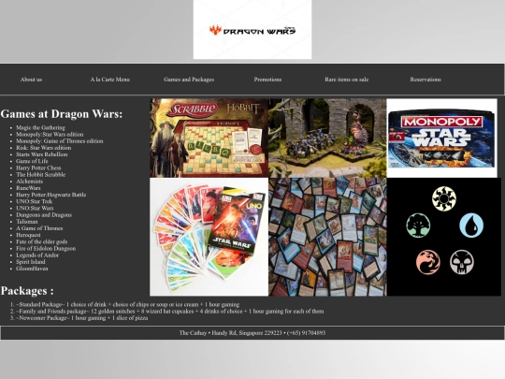505x379 pixels.
Task: Click 'Spirit Island' list entry
Action: (31, 262)
